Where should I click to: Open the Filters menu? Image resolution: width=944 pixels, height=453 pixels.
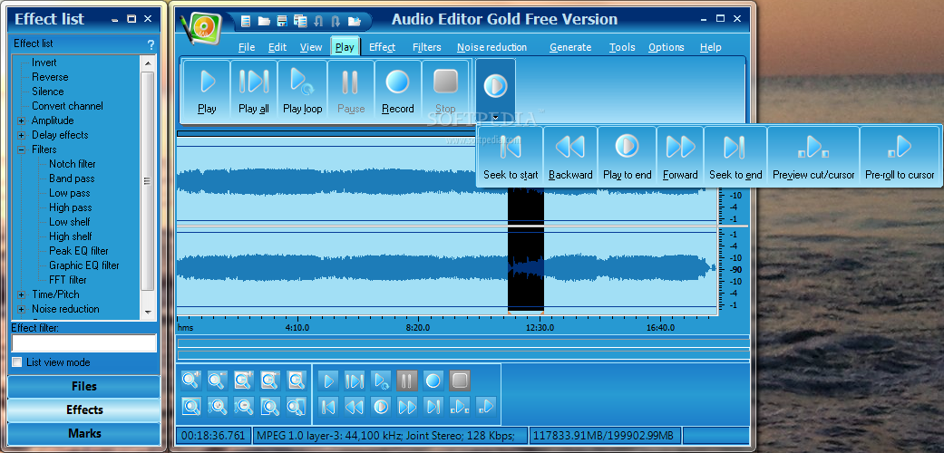(427, 47)
